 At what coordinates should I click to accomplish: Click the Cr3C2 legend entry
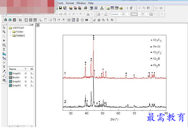pyautogui.click(x=156, y=52)
